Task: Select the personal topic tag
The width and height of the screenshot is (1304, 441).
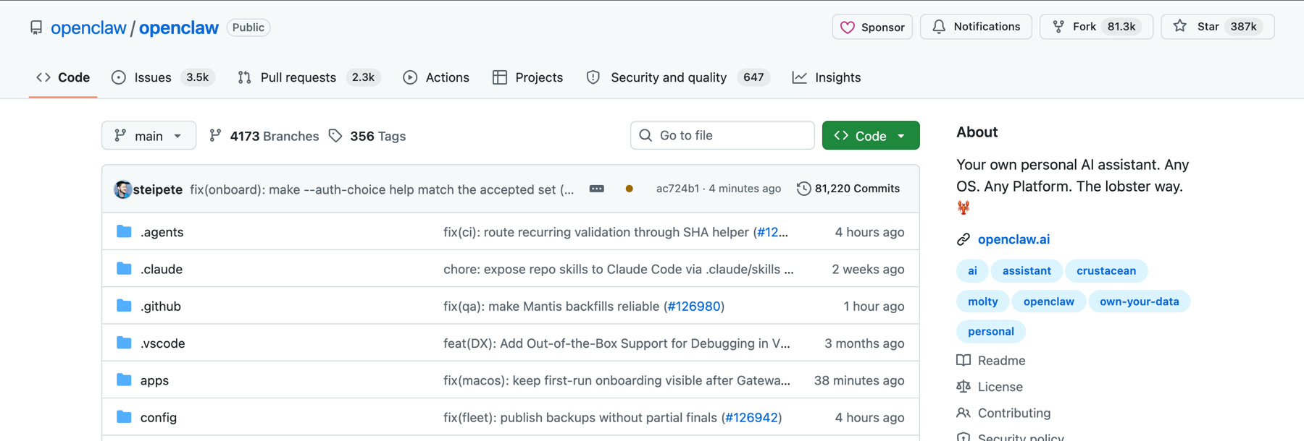Action: pos(991,332)
